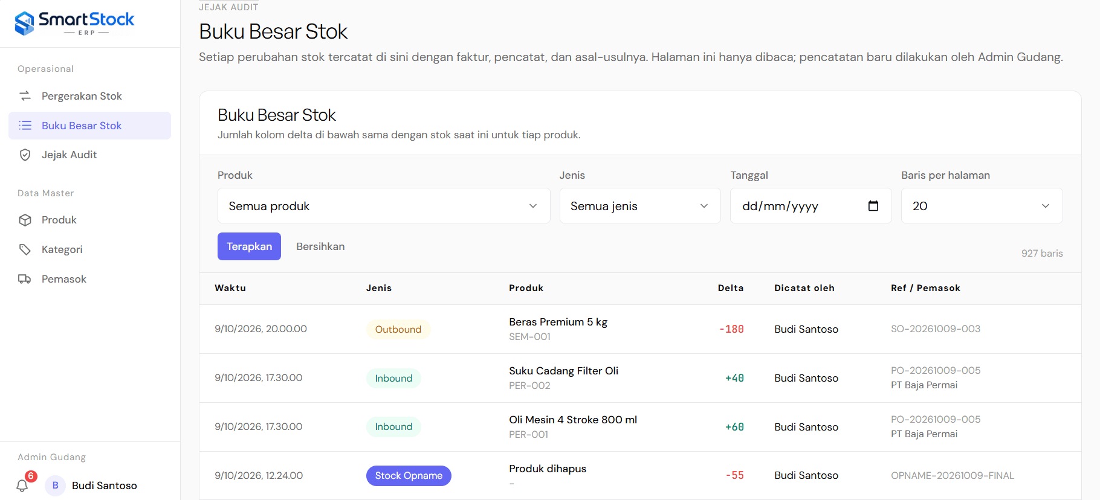Click the Budi Santoso avatar circle
Screen dimensions: 1100x500
pyautogui.click(x=55, y=486)
